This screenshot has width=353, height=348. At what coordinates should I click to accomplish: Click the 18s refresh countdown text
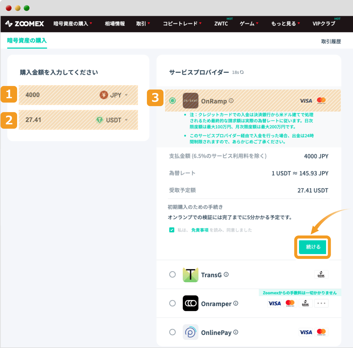[x=235, y=72]
